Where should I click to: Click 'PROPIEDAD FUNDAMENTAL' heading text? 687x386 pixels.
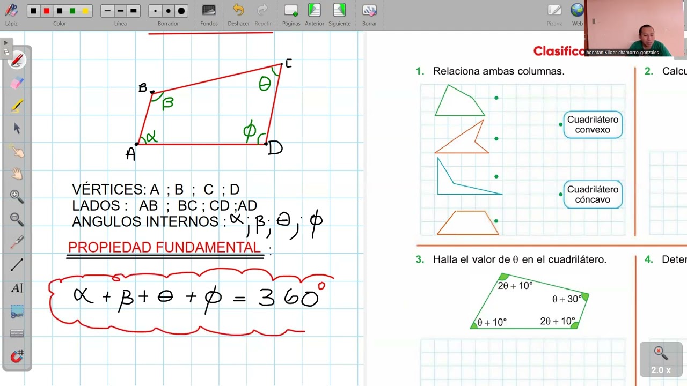pos(164,247)
